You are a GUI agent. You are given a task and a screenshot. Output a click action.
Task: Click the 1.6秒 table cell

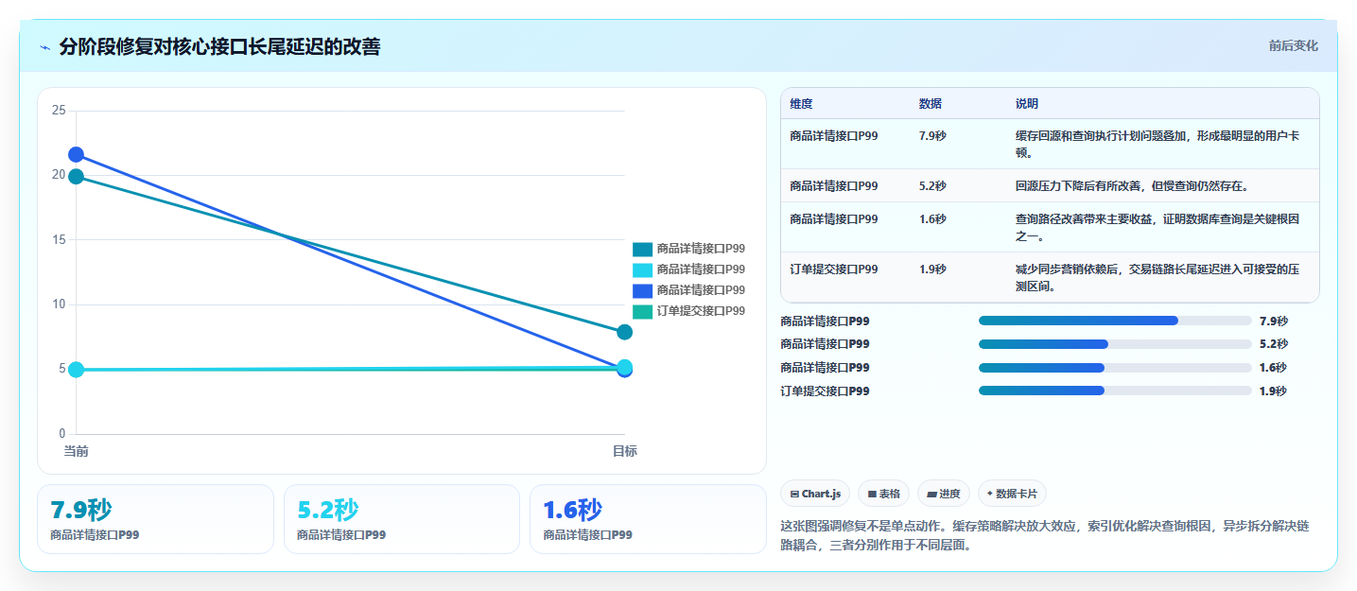[x=932, y=219]
